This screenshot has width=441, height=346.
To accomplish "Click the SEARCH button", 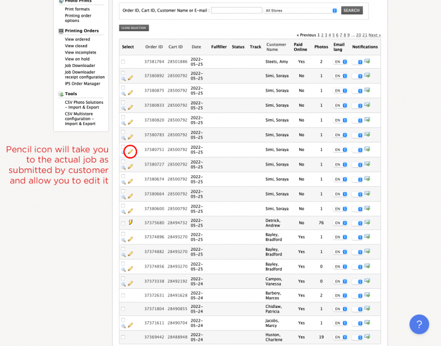I will coord(352,10).
